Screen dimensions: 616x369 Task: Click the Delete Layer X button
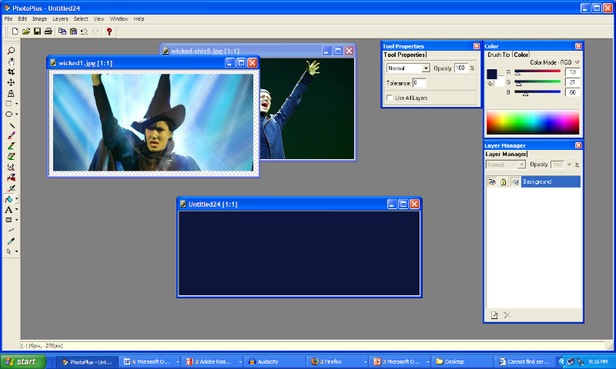point(507,315)
